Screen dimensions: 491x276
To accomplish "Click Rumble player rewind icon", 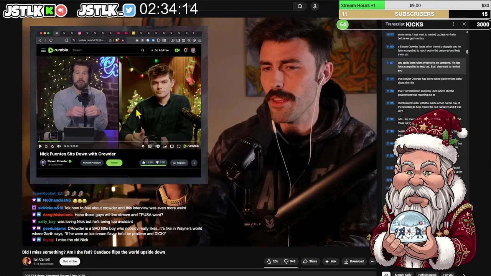I will click(x=46, y=146).
